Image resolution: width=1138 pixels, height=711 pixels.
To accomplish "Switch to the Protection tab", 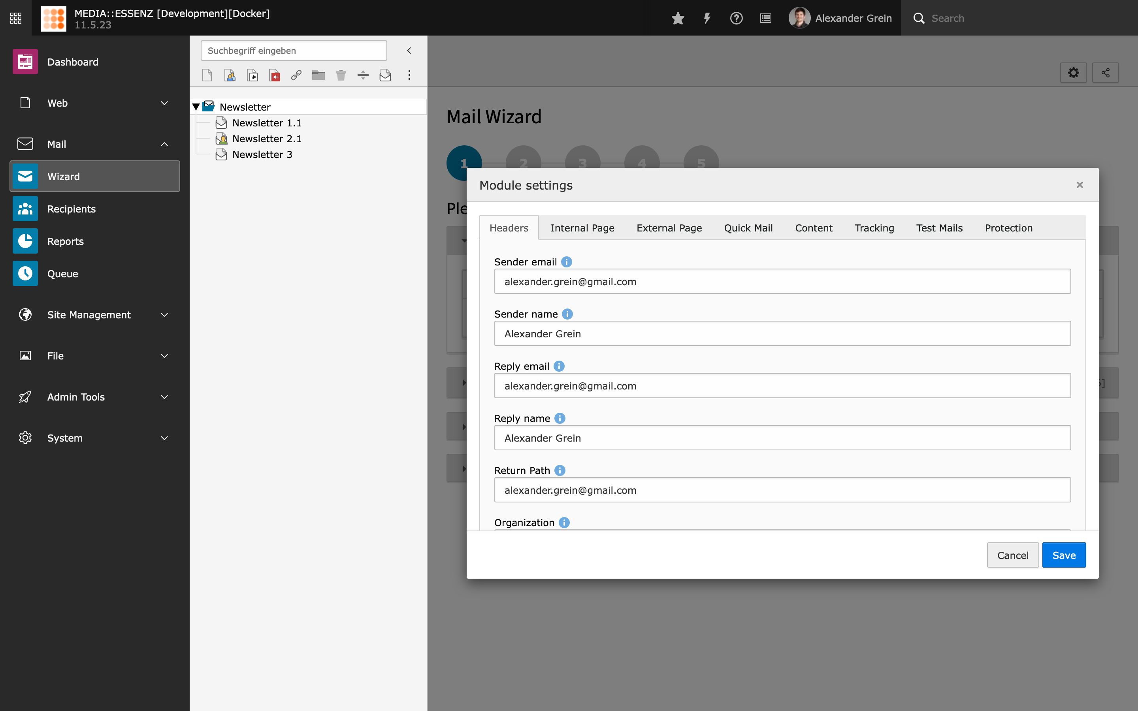I will (1009, 228).
